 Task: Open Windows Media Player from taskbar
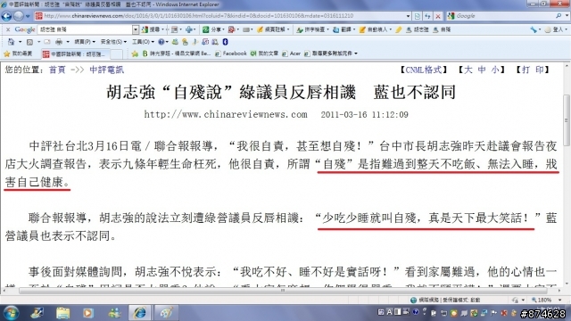pyautogui.click(x=88, y=313)
